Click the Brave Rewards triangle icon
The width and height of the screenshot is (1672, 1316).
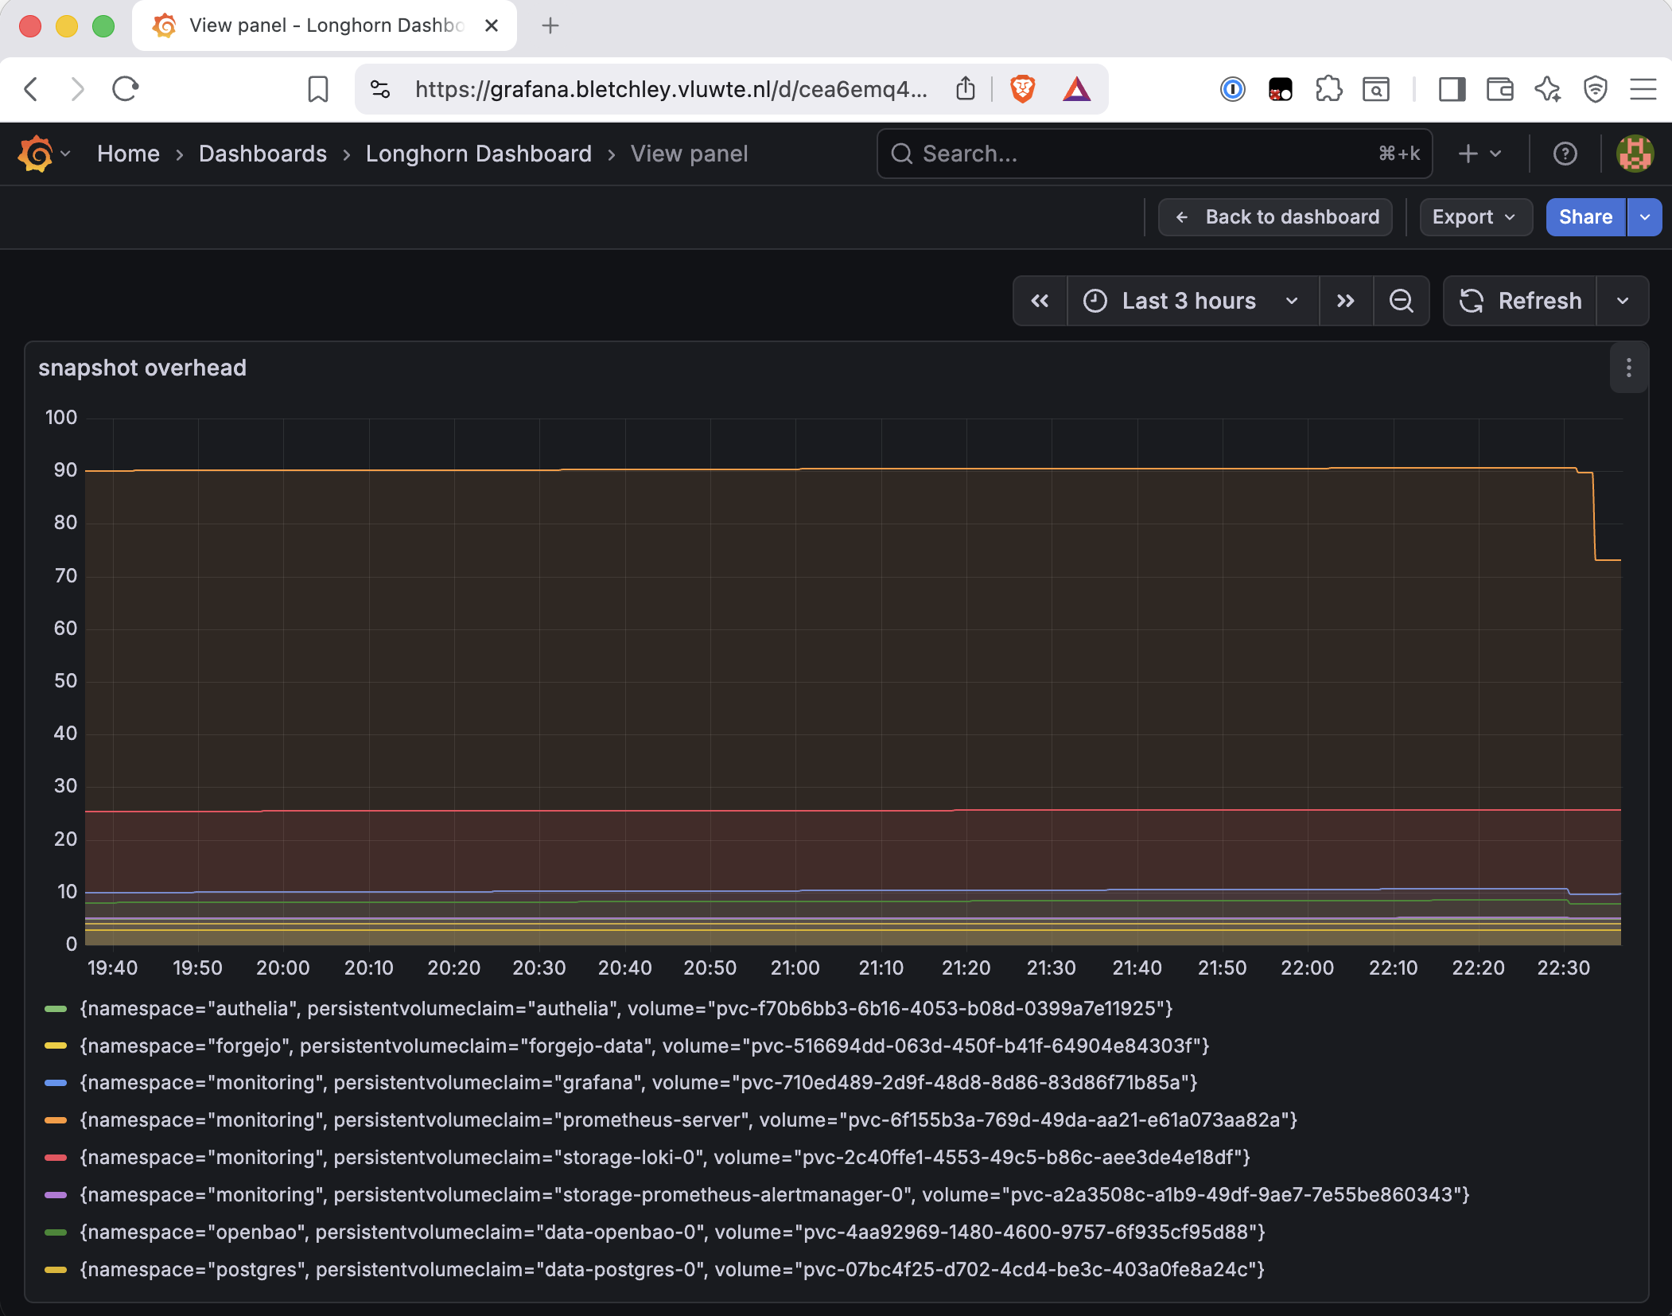coord(1076,89)
